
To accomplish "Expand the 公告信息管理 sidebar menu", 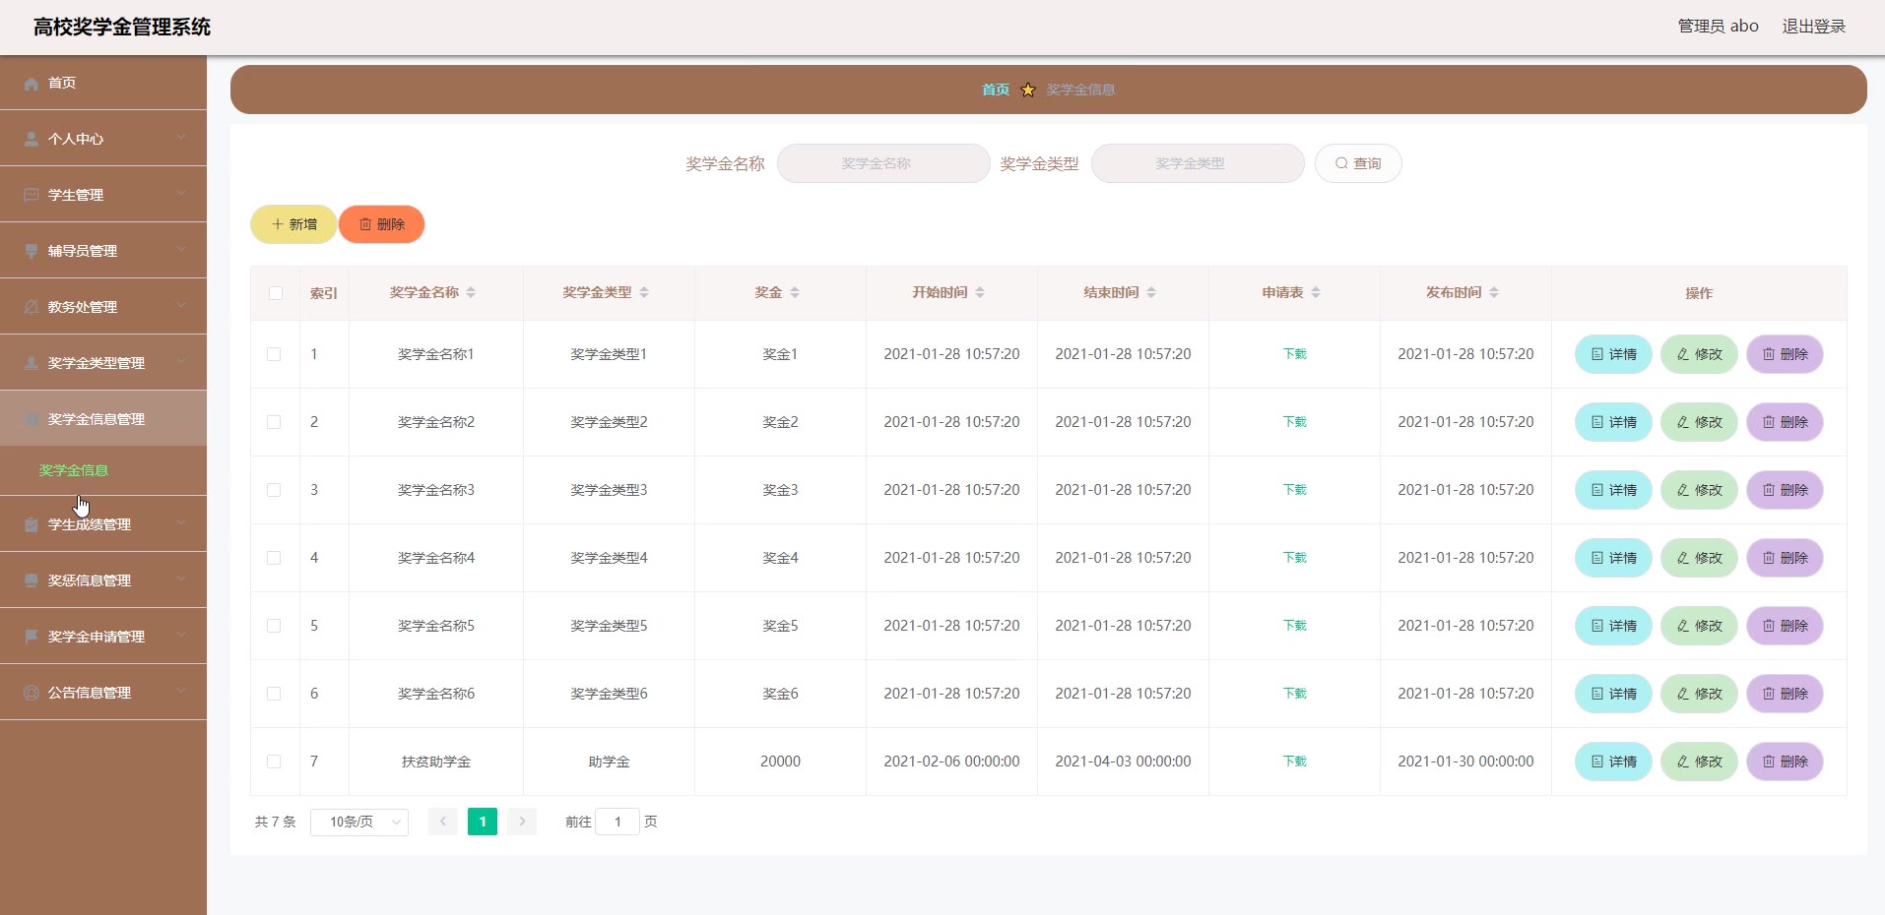I will point(103,693).
